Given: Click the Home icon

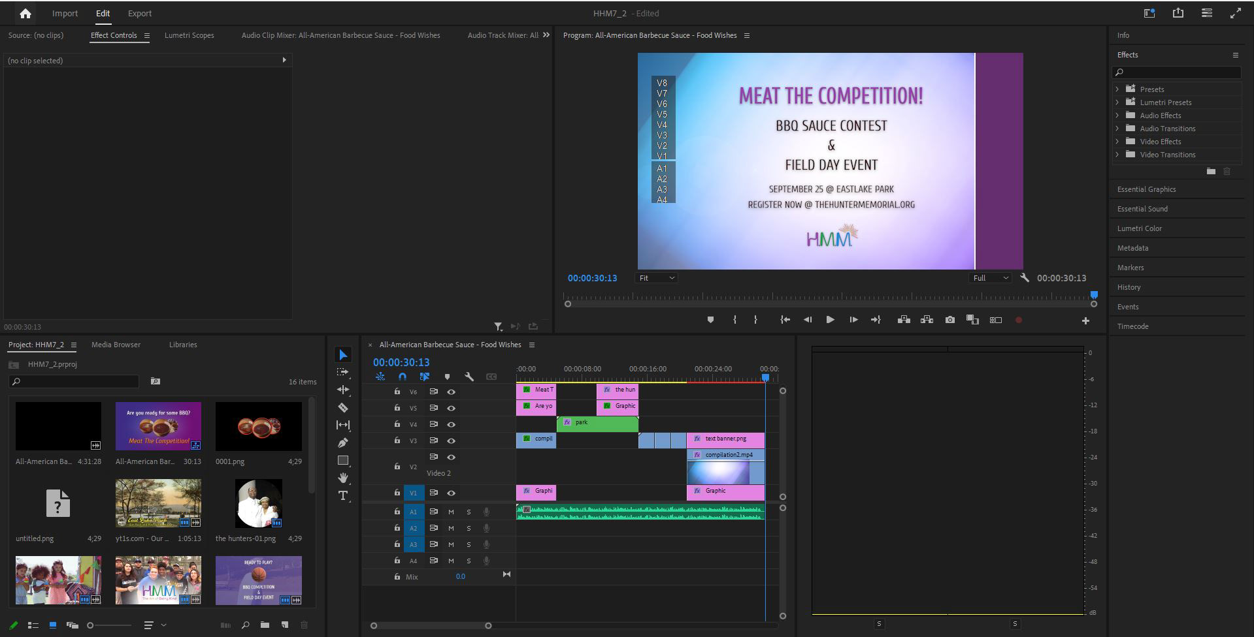Looking at the screenshot, I should 25,13.
